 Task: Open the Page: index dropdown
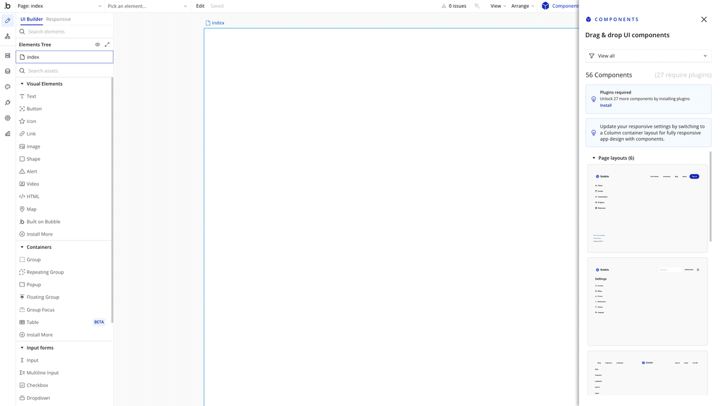coord(59,6)
